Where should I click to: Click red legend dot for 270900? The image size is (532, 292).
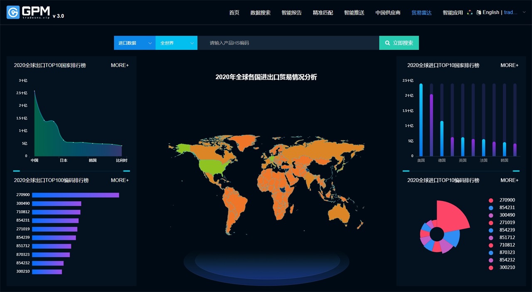(x=491, y=200)
